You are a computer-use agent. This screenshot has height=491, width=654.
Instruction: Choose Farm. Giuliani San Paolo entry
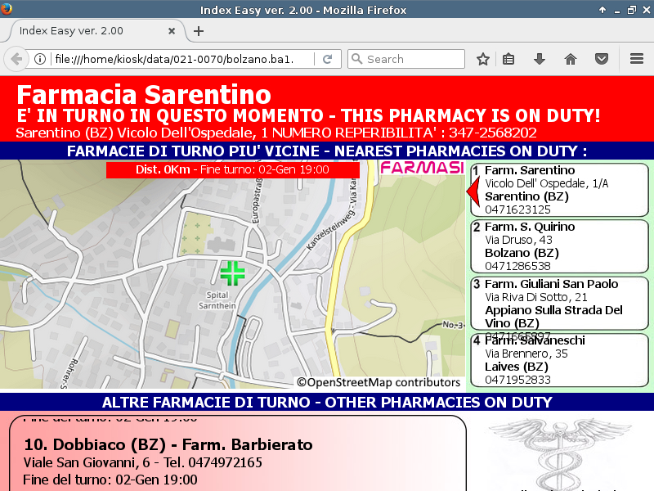[559, 304]
